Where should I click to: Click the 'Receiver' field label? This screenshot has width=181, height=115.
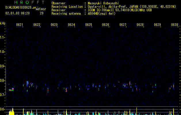coord(58,10)
